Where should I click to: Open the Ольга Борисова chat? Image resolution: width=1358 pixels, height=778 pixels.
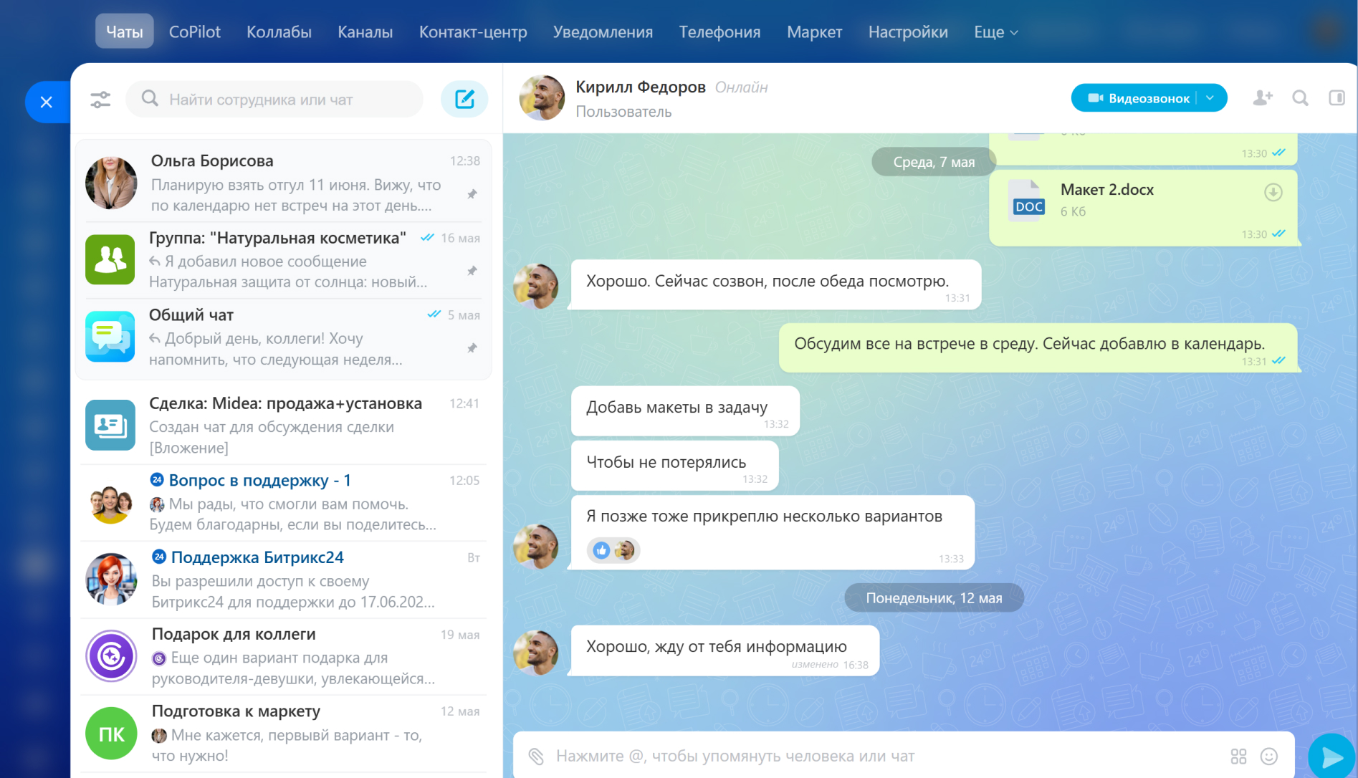pos(284,183)
